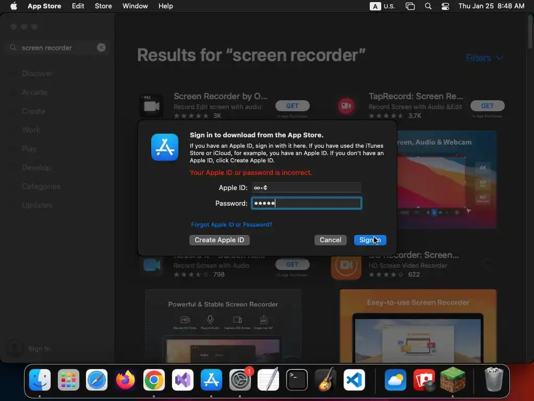Screen dimensions: 534x401
Task: Clear the screen recorder search field
Action: pyautogui.click(x=101, y=48)
